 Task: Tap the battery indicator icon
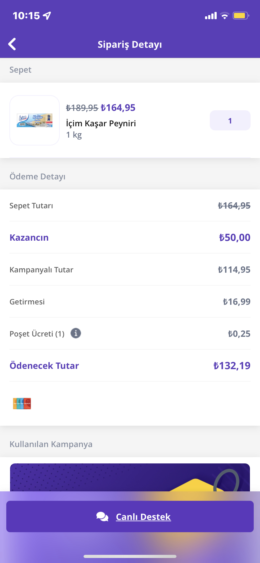click(241, 15)
